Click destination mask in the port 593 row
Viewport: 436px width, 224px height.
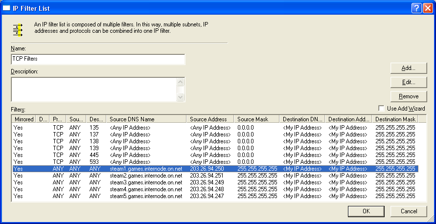click(395, 162)
